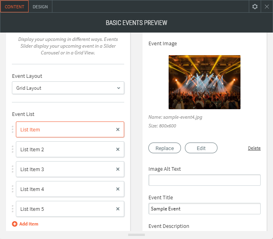Click the plus icon beside Add Item

click(x=15, y=224)
